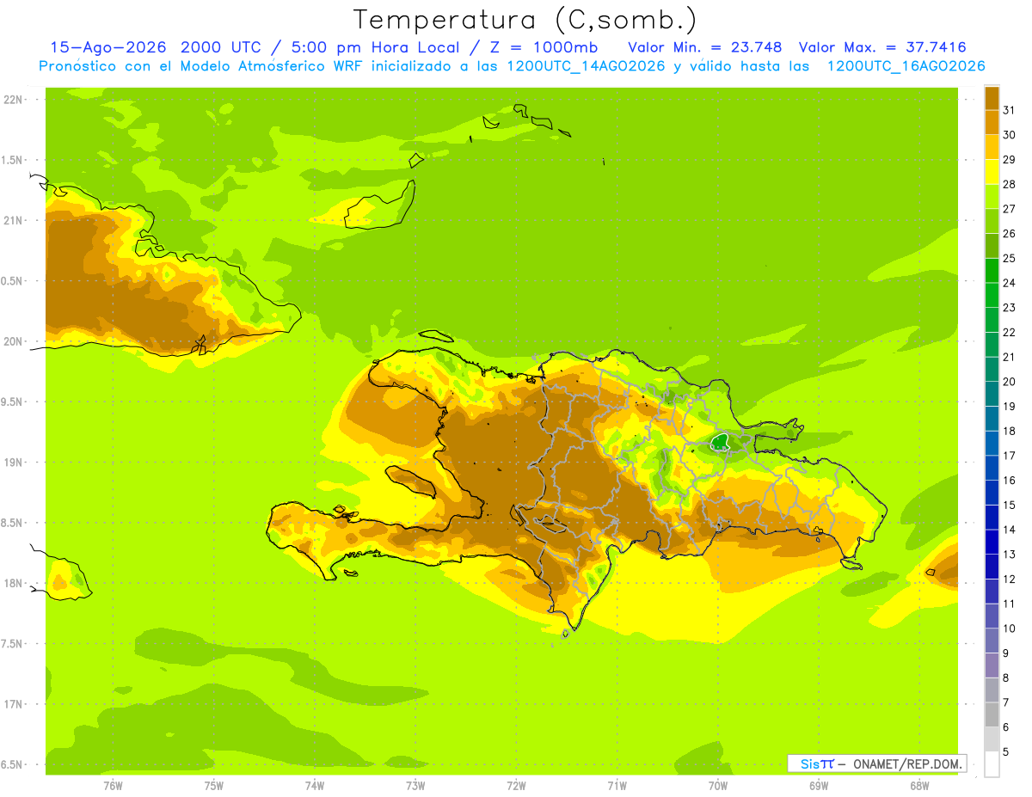
Task: Click the '22N' latitude label
Action: [x=14, y=100]
